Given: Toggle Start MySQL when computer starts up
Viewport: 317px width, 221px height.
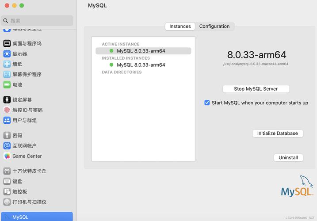Looking at the screenshot, I should [x=207, y=103].
